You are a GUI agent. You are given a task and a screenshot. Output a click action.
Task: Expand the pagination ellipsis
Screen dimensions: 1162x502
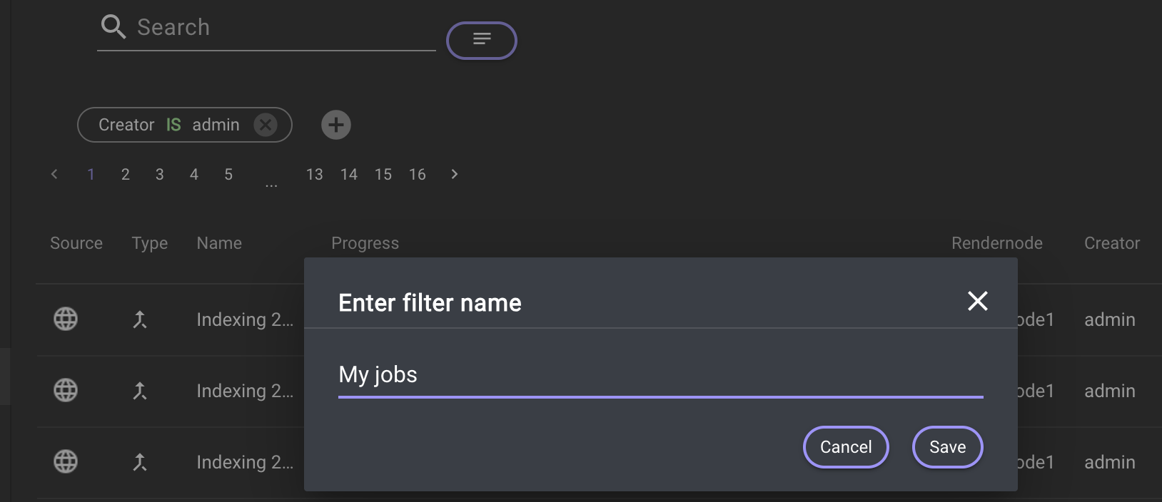coord(271,183)
